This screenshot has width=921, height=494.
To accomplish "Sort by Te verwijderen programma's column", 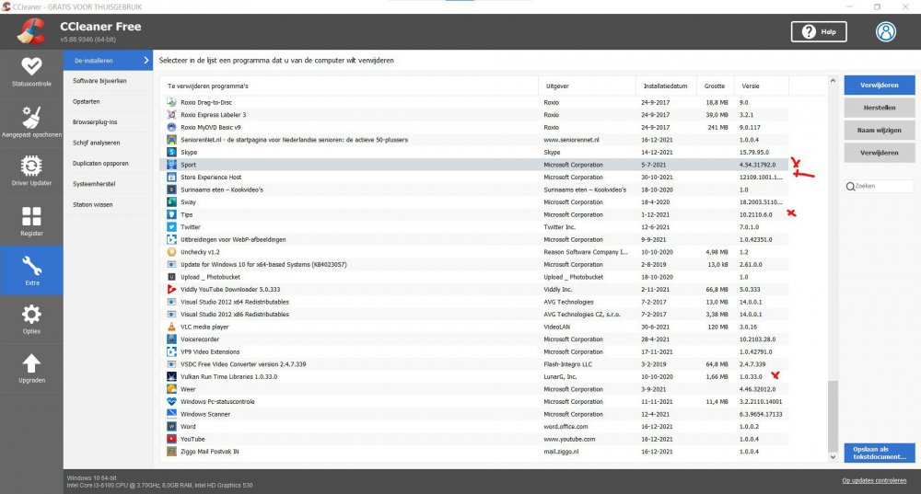I will pyautogui.click(x=349, y=86).
